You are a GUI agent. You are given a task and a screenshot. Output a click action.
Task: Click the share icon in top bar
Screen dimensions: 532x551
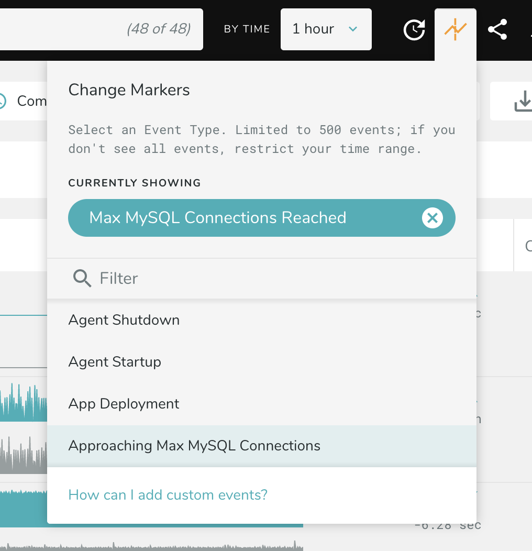click(497, 30)
